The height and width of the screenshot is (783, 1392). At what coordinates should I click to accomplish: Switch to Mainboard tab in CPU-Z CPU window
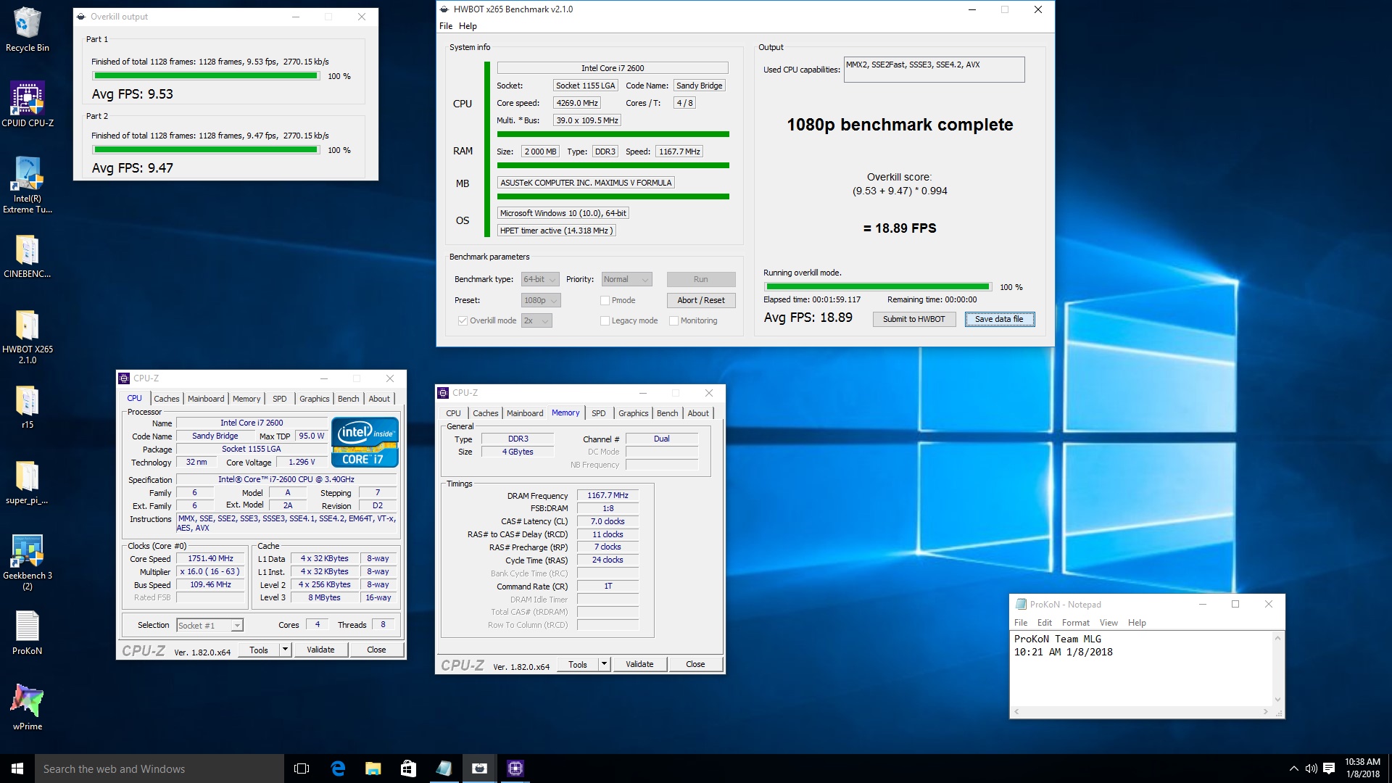(x=206, y=399)
